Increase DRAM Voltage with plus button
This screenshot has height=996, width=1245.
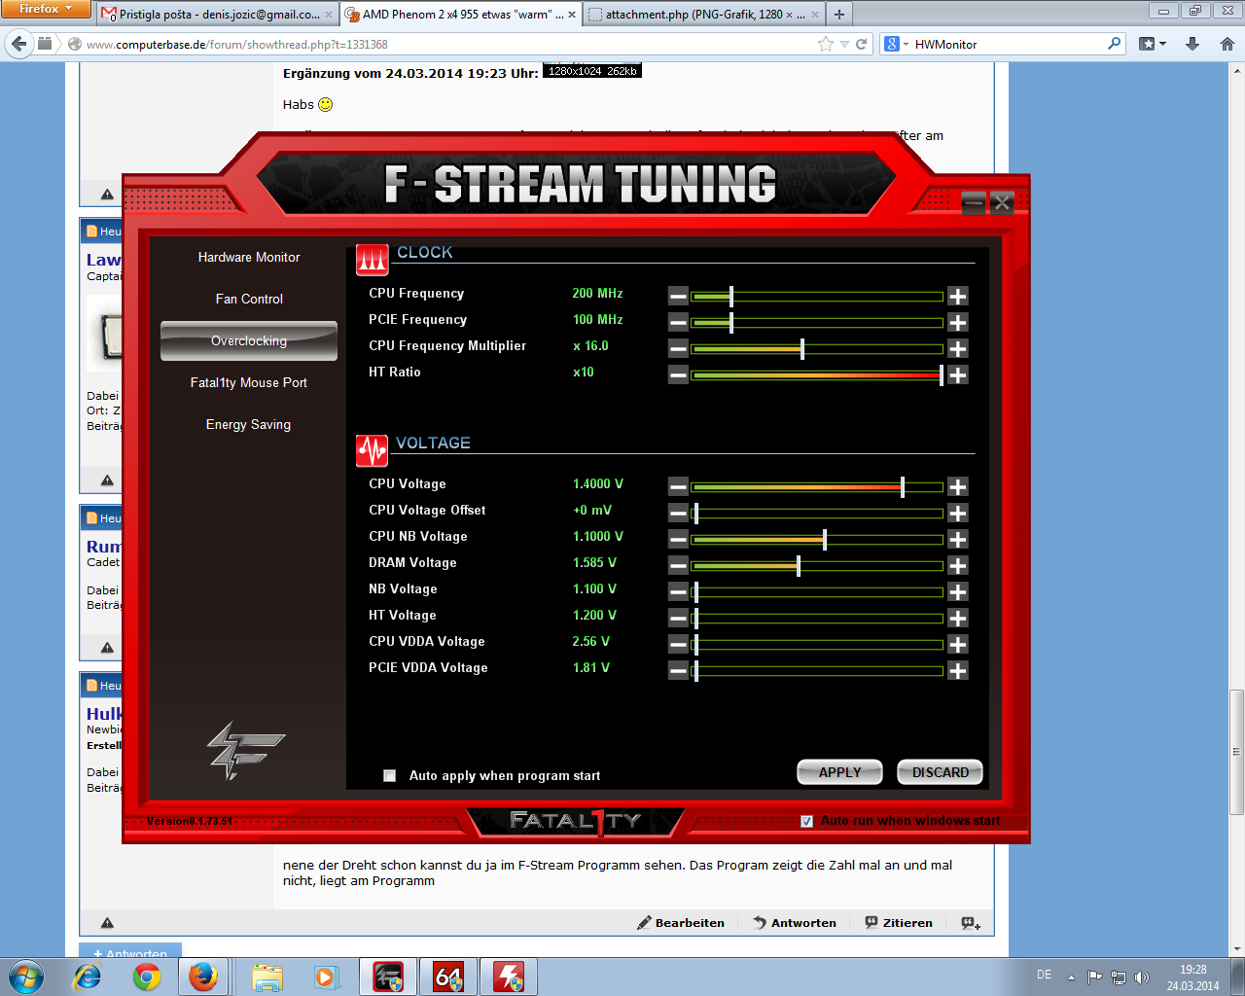(x=958, y=566)
